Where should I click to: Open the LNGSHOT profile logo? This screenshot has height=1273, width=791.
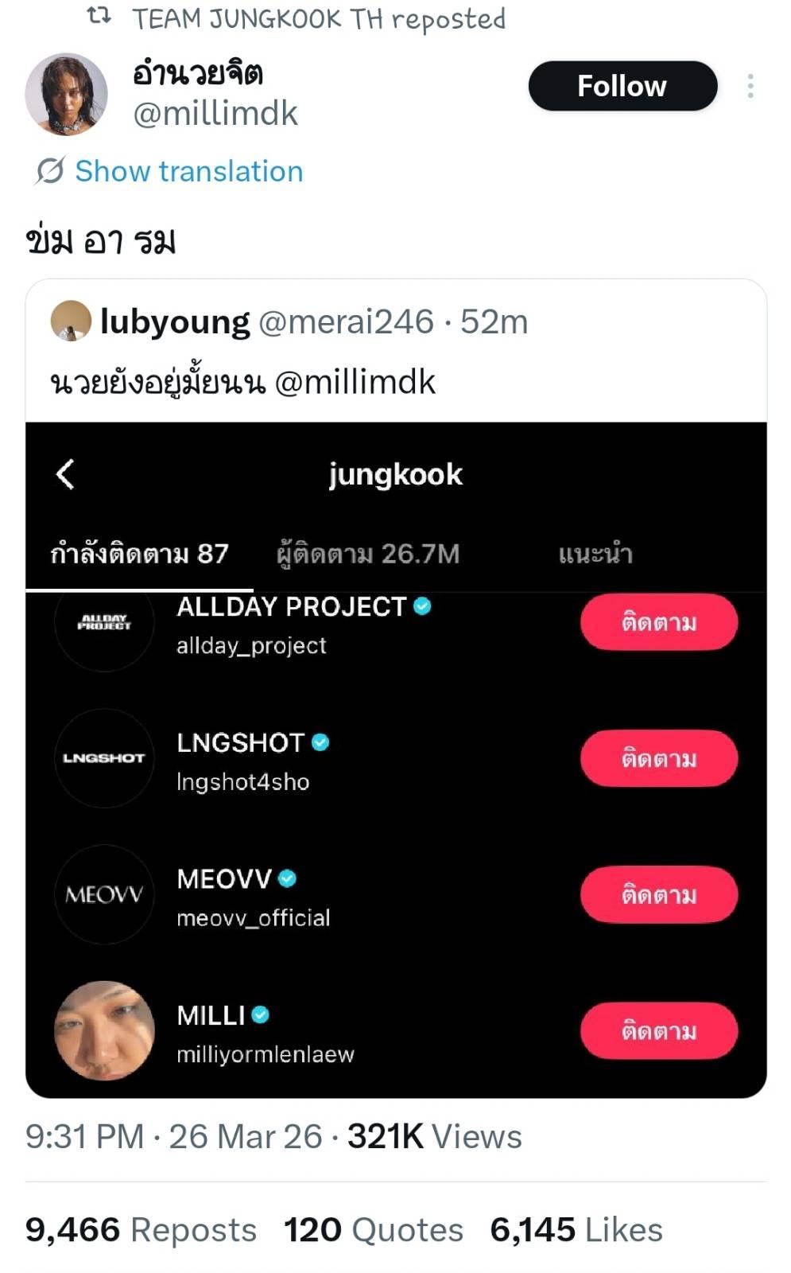(104, 758)
